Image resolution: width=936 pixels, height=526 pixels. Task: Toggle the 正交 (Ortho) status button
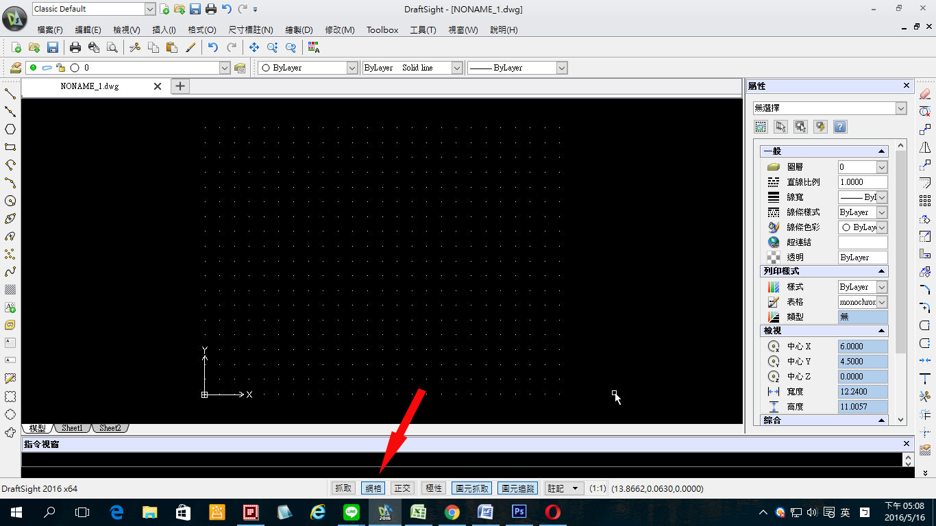[402, 488]
